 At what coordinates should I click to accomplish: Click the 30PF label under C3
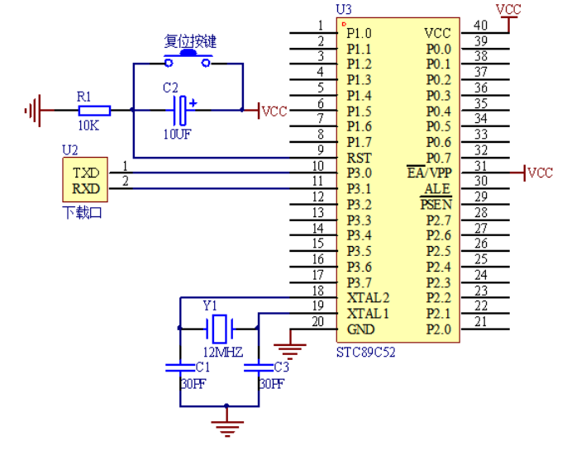pyautogui.click(x=272, y=384)
